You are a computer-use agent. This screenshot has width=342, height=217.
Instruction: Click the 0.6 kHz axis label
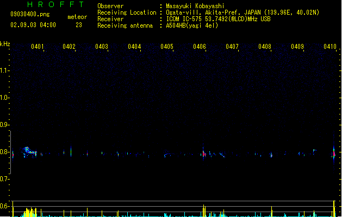point(5,206)
